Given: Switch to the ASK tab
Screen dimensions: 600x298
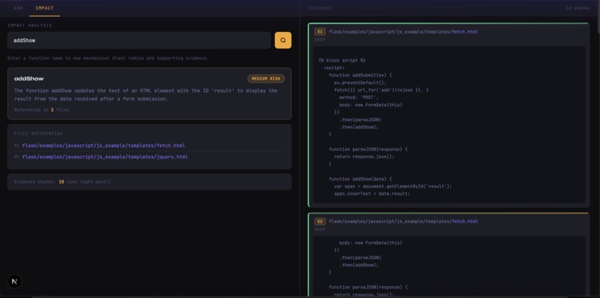Looking at the screenshot, I should tap(19, 8).
